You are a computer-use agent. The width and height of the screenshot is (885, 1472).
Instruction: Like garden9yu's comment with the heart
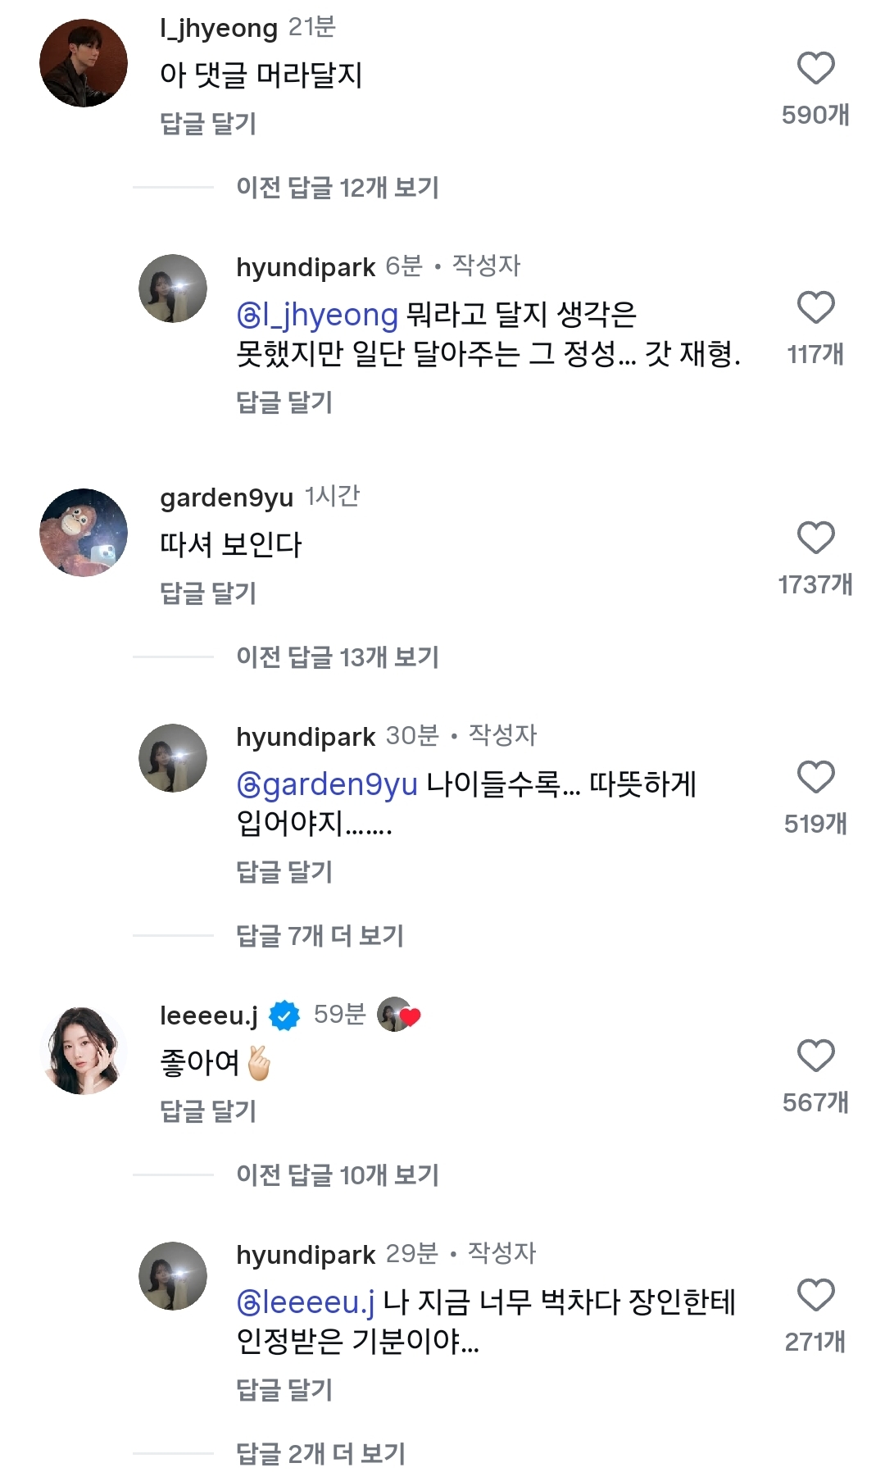click(815, 538)
